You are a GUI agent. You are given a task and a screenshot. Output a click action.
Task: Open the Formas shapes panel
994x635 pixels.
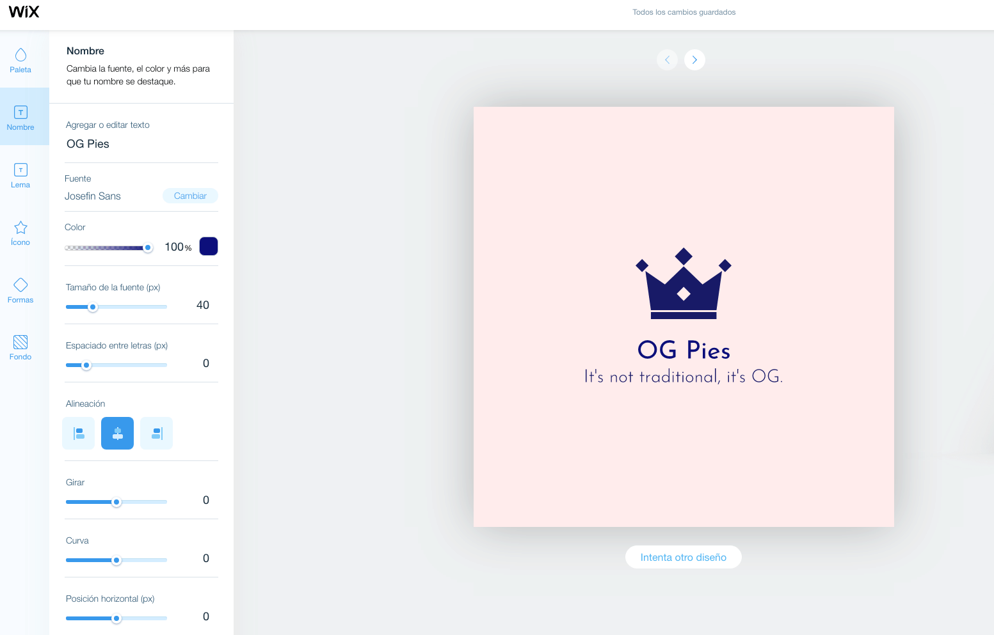pyautogui.click(x=20, y=290)
